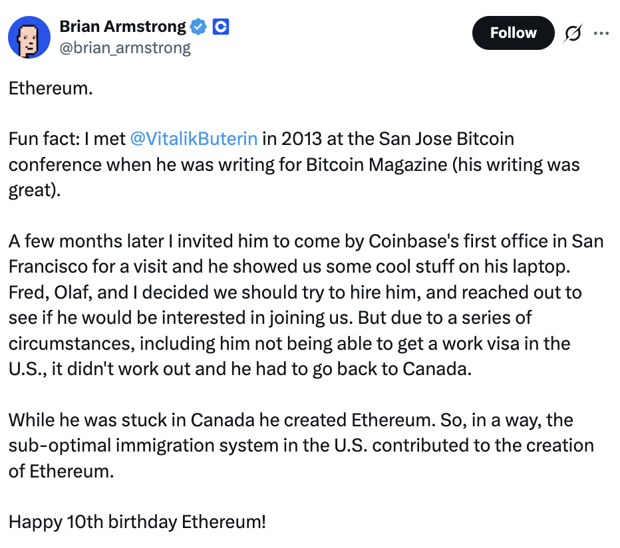
Task: Open the Grok explain post icon
Action: (573, 33)
